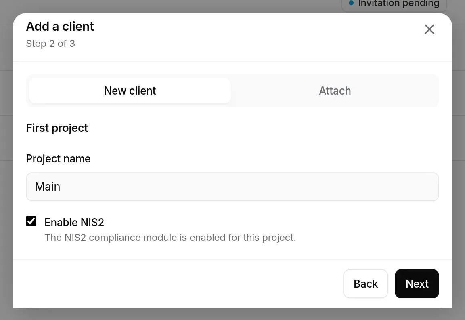Go to the previous step with Back
This screenshot has height=320, width=465.
click(366, 284)
